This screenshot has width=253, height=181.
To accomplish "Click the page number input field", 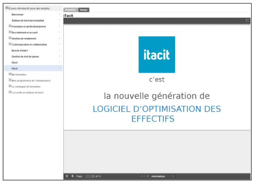I will 90,176.
